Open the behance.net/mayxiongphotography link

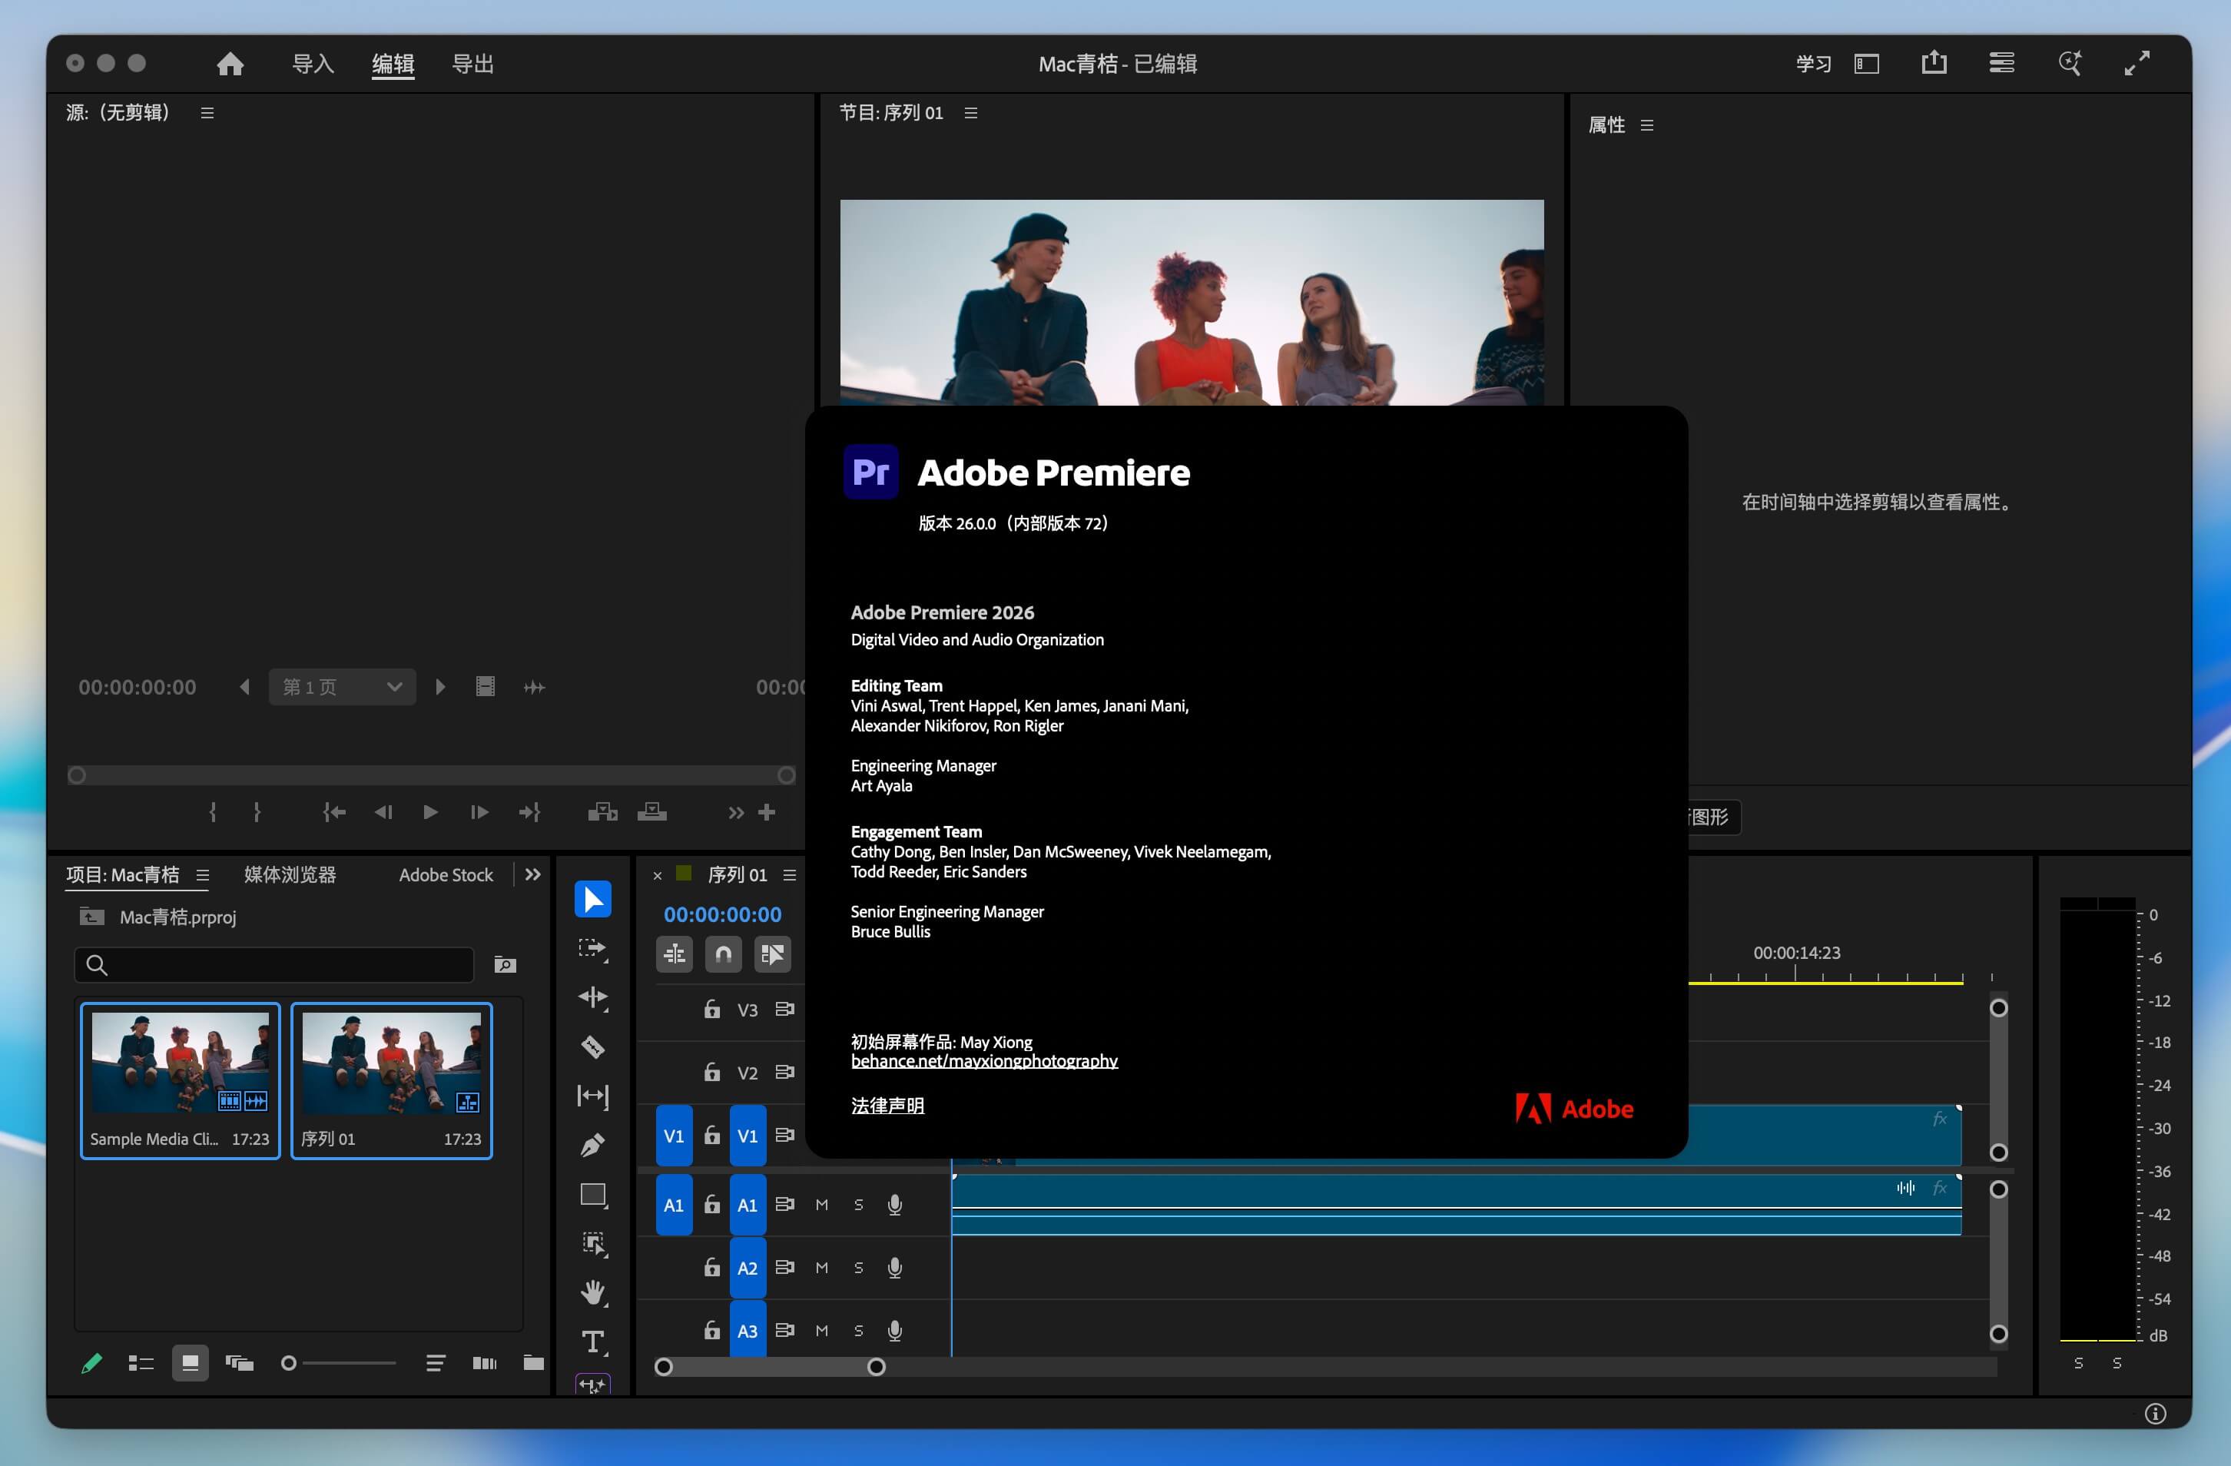point(984,1061)
